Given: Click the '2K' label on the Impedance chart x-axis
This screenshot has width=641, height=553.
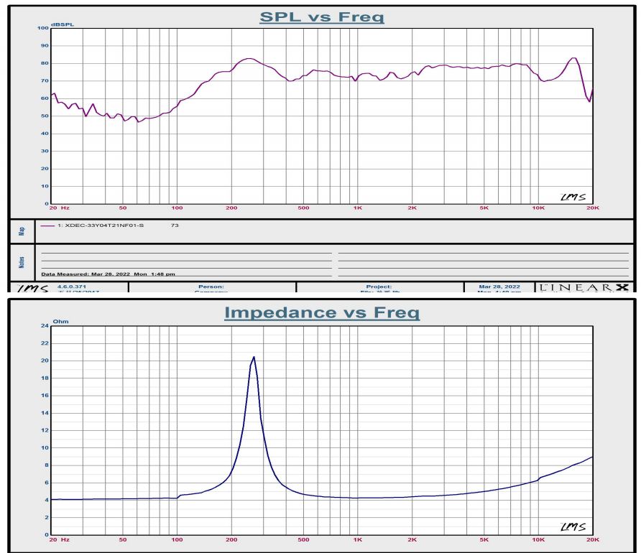Looking at the screenshot, I should (412, 540).
